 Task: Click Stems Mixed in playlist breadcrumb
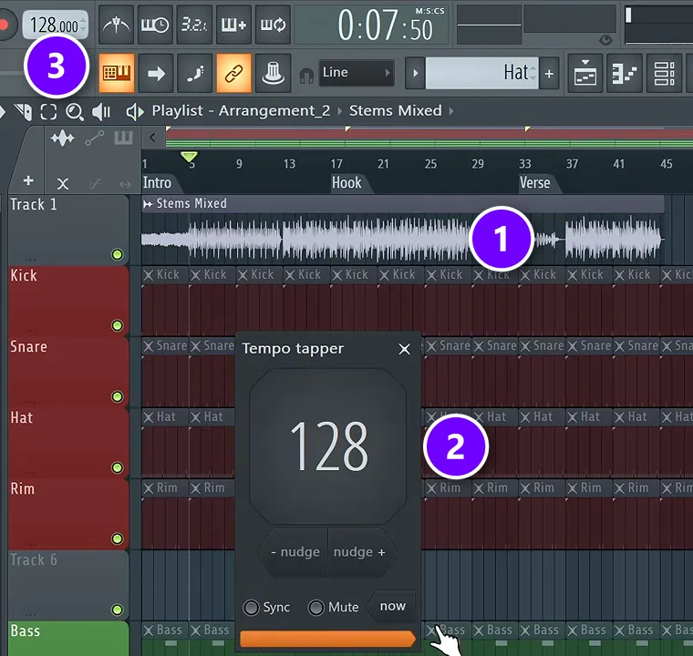[396, 110]
